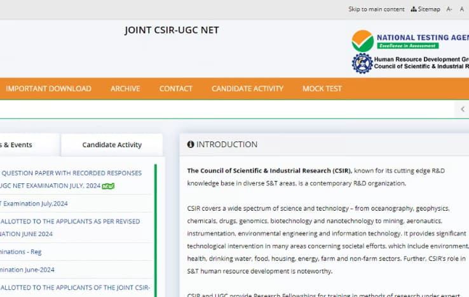Click the sitemap icon in top bar
This screenshot has height=297, width=469.
point(414,10)
